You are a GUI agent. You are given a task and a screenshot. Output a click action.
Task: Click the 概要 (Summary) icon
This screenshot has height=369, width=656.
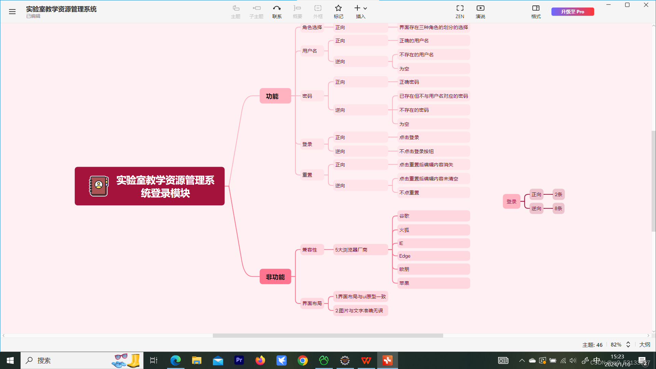click(297, 11)
